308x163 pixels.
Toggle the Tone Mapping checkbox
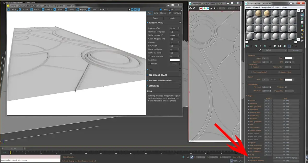180,23
